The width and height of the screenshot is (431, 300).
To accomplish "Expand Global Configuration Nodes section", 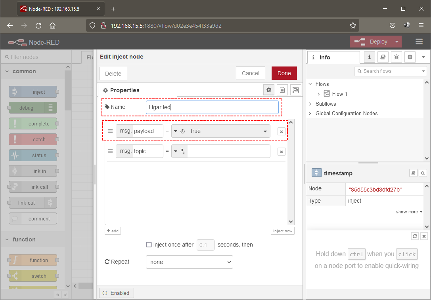I will coord(310,113).
